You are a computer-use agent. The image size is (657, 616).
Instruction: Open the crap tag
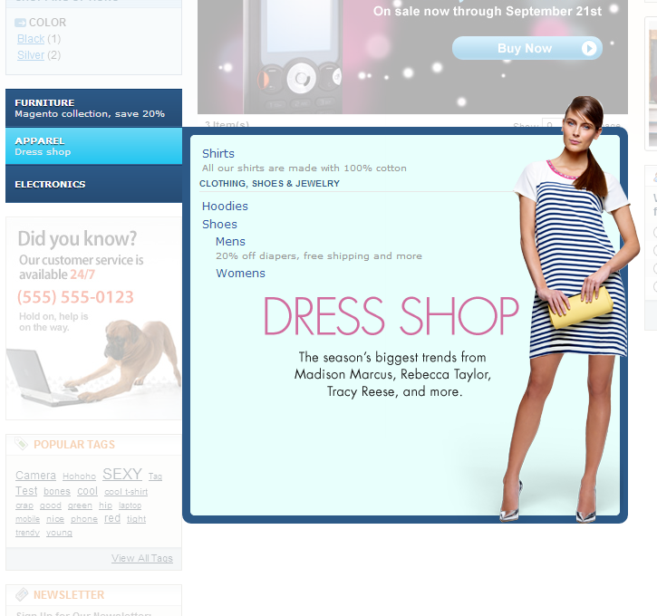click(24, 505)
